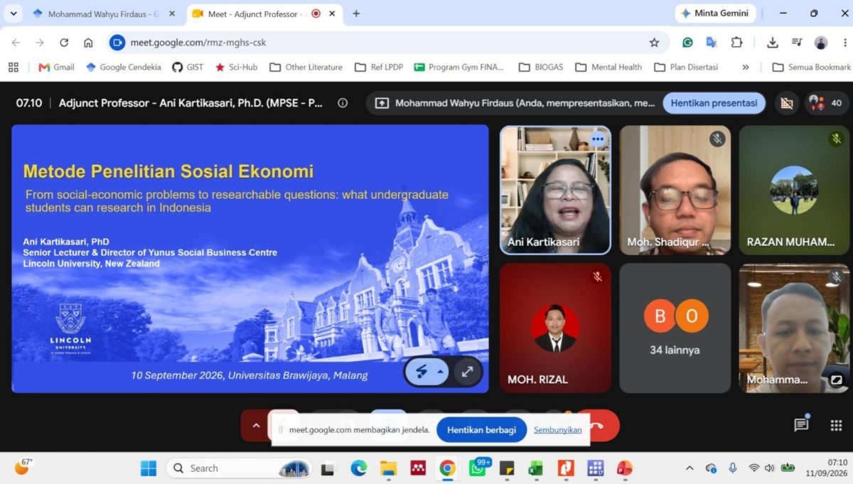Open the tab search dropdown
Image resolution: width=853 pixels, height=484 pixels.
click(13, 14)
